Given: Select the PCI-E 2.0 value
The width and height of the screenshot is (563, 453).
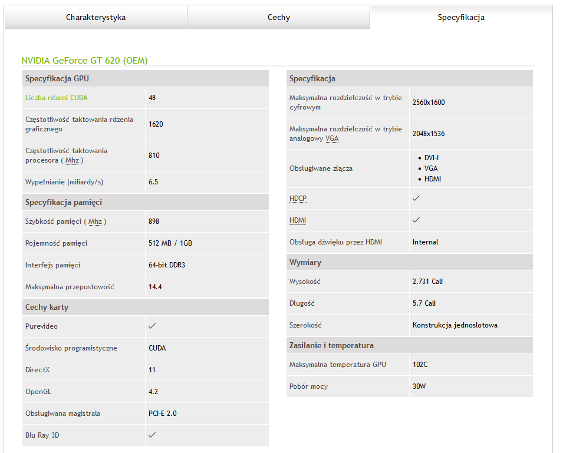Looking at the screenshot, I should coord(163,414).
